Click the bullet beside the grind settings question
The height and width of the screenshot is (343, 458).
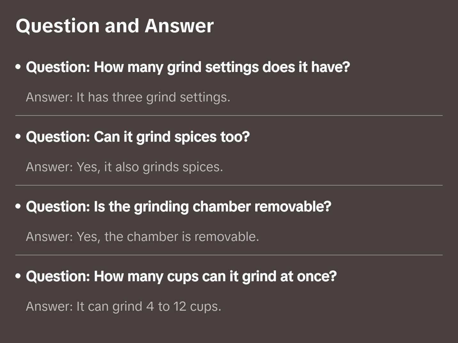point(18,67)
